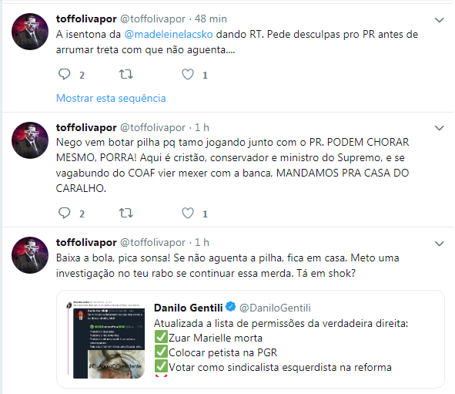Screen dimensions: 455x394
Task: Open the first tweet's 48 min timestamp
Action: click(x=211, y=19)
